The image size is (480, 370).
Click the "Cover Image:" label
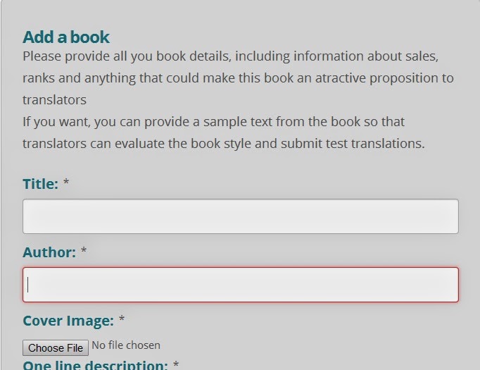(68, 321)
